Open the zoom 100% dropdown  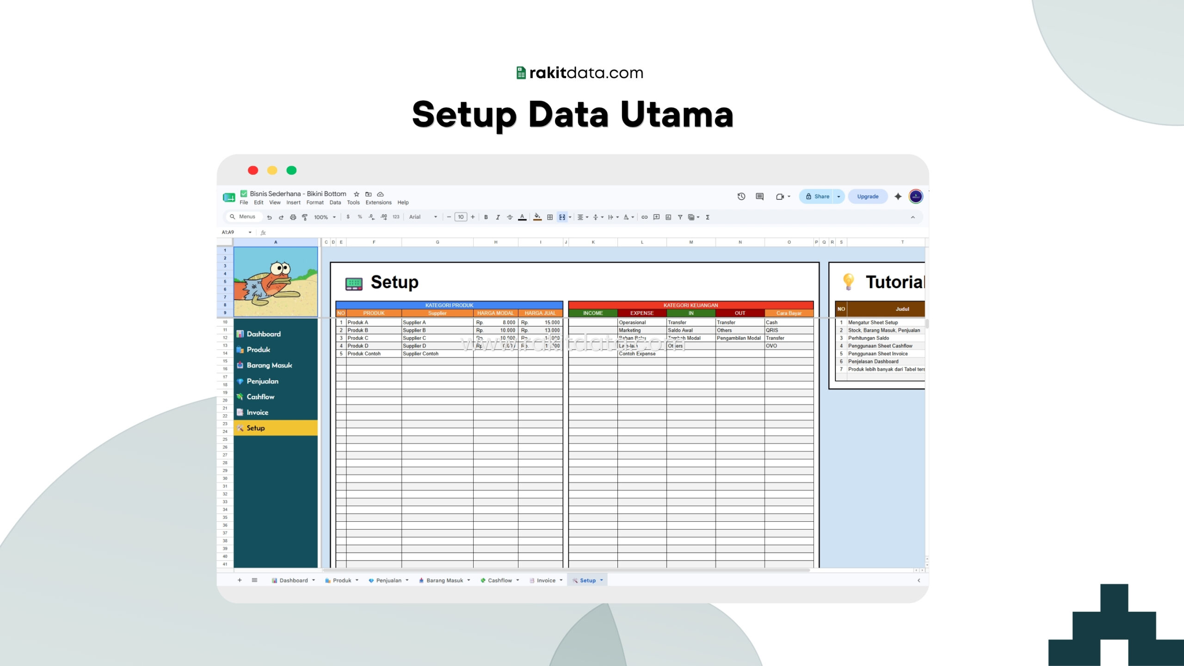(325, 217)
